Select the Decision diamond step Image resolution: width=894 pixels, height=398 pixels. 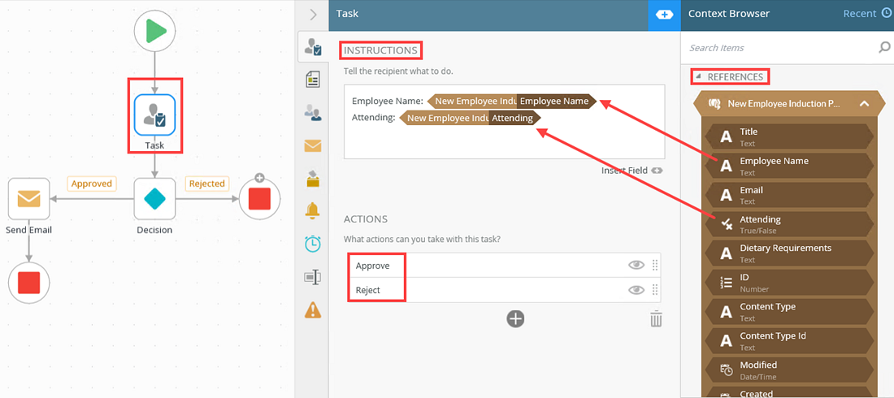[x=154, y=198]
